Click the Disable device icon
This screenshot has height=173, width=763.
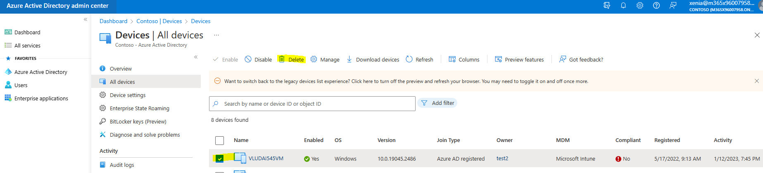tap(248, 59)
